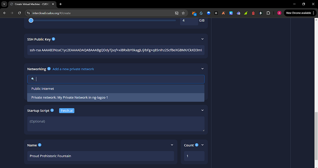
Task: Open the Chrome three-dot menu
Action: pos(314,13)
